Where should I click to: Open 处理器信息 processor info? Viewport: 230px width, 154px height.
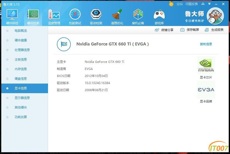[25, 50]
